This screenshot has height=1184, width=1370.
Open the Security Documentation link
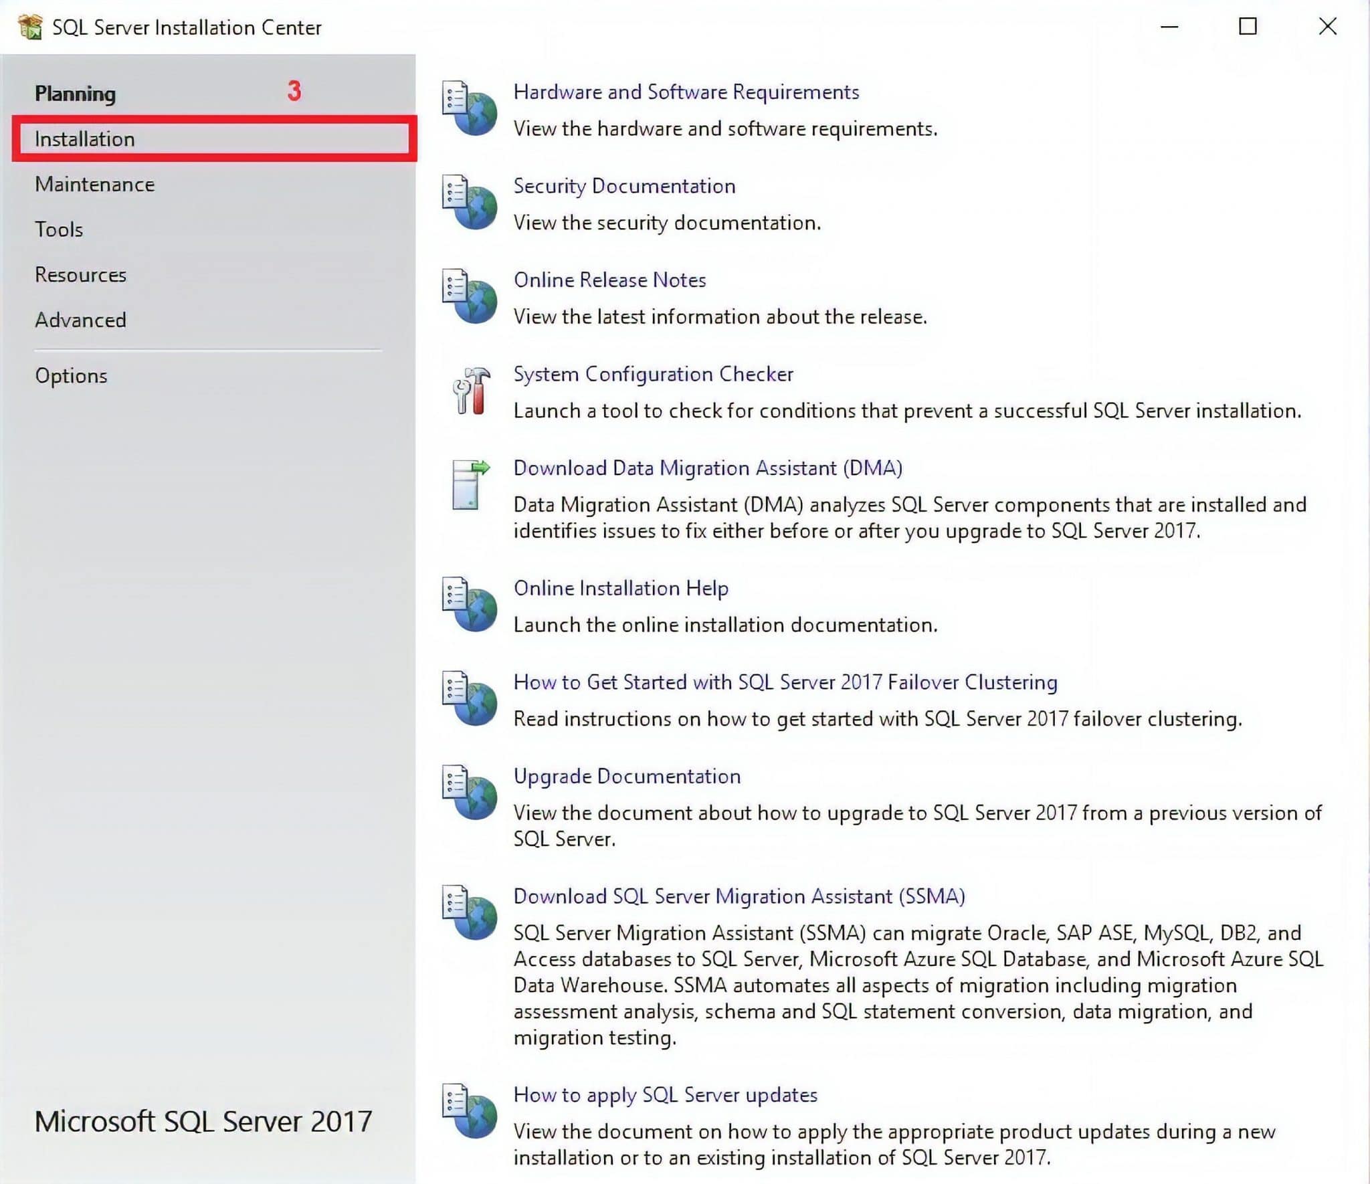click(x=624, y=186)
